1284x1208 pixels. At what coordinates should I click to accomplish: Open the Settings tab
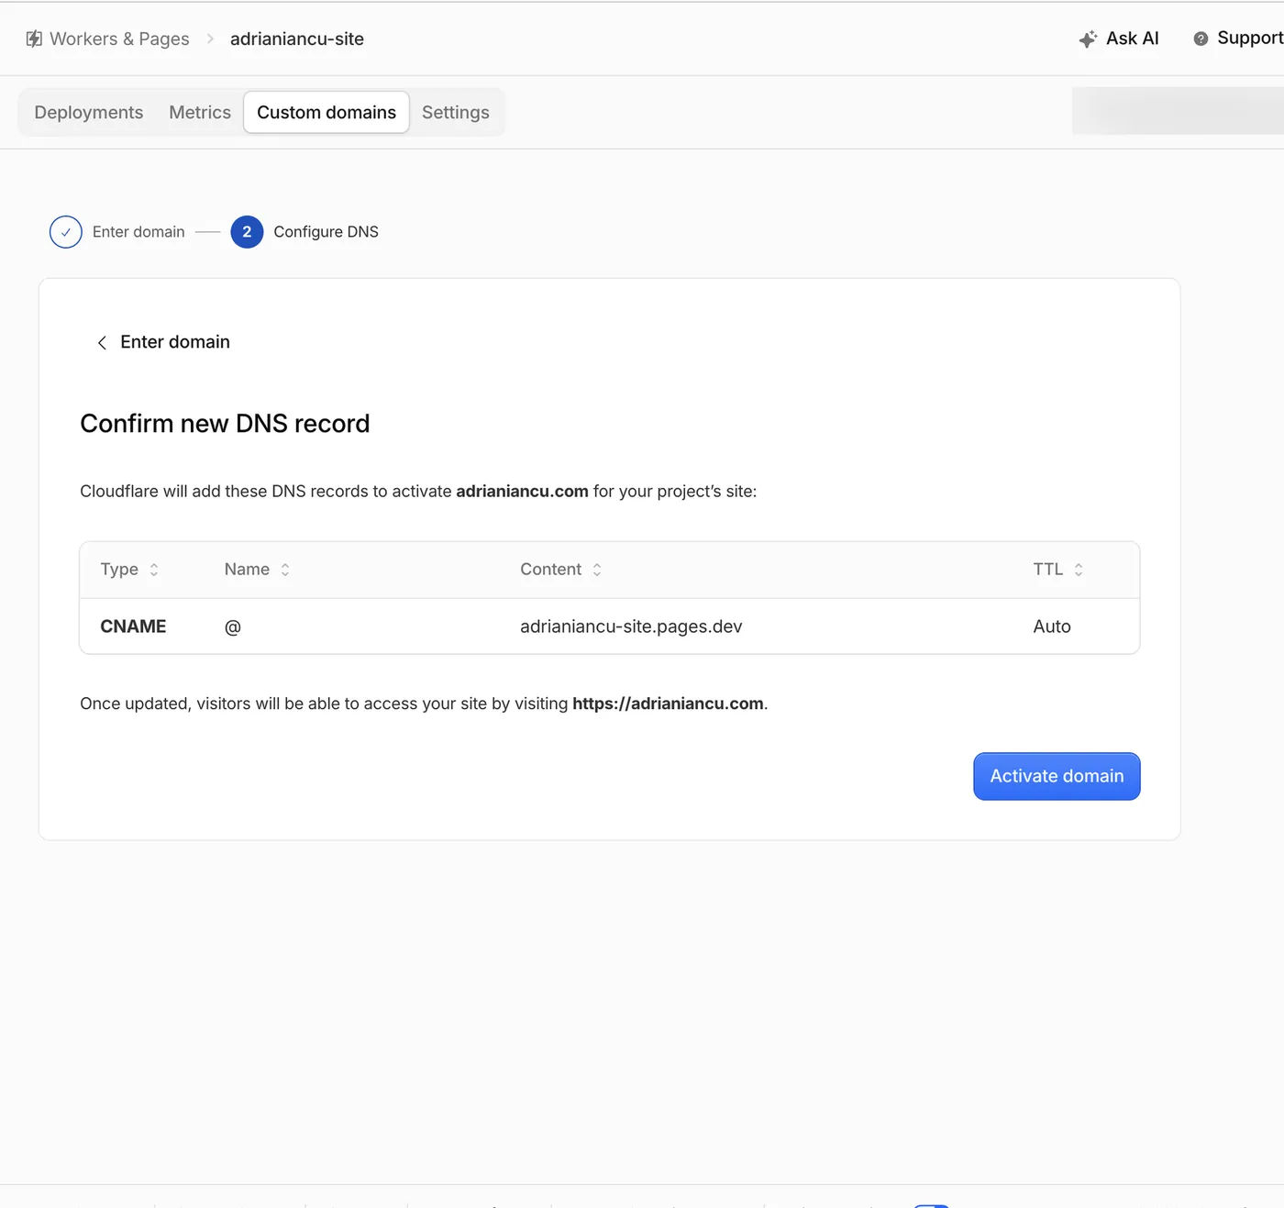[456, 112]
